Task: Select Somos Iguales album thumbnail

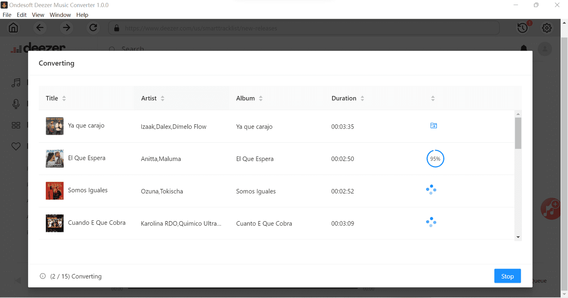Action: 55,191
